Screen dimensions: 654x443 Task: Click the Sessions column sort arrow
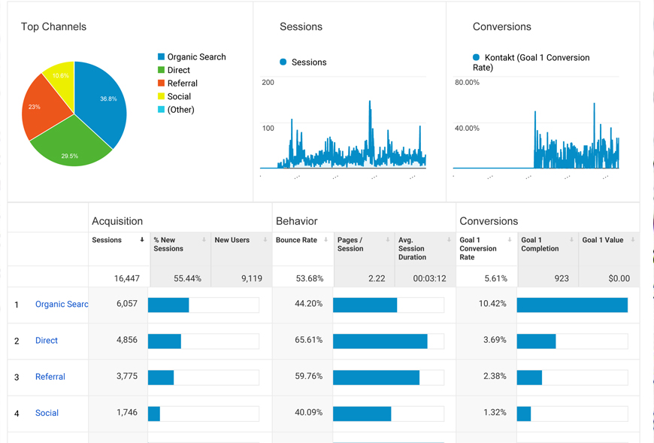coord(142,240)
